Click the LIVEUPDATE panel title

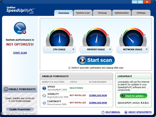tap(125, 76)
